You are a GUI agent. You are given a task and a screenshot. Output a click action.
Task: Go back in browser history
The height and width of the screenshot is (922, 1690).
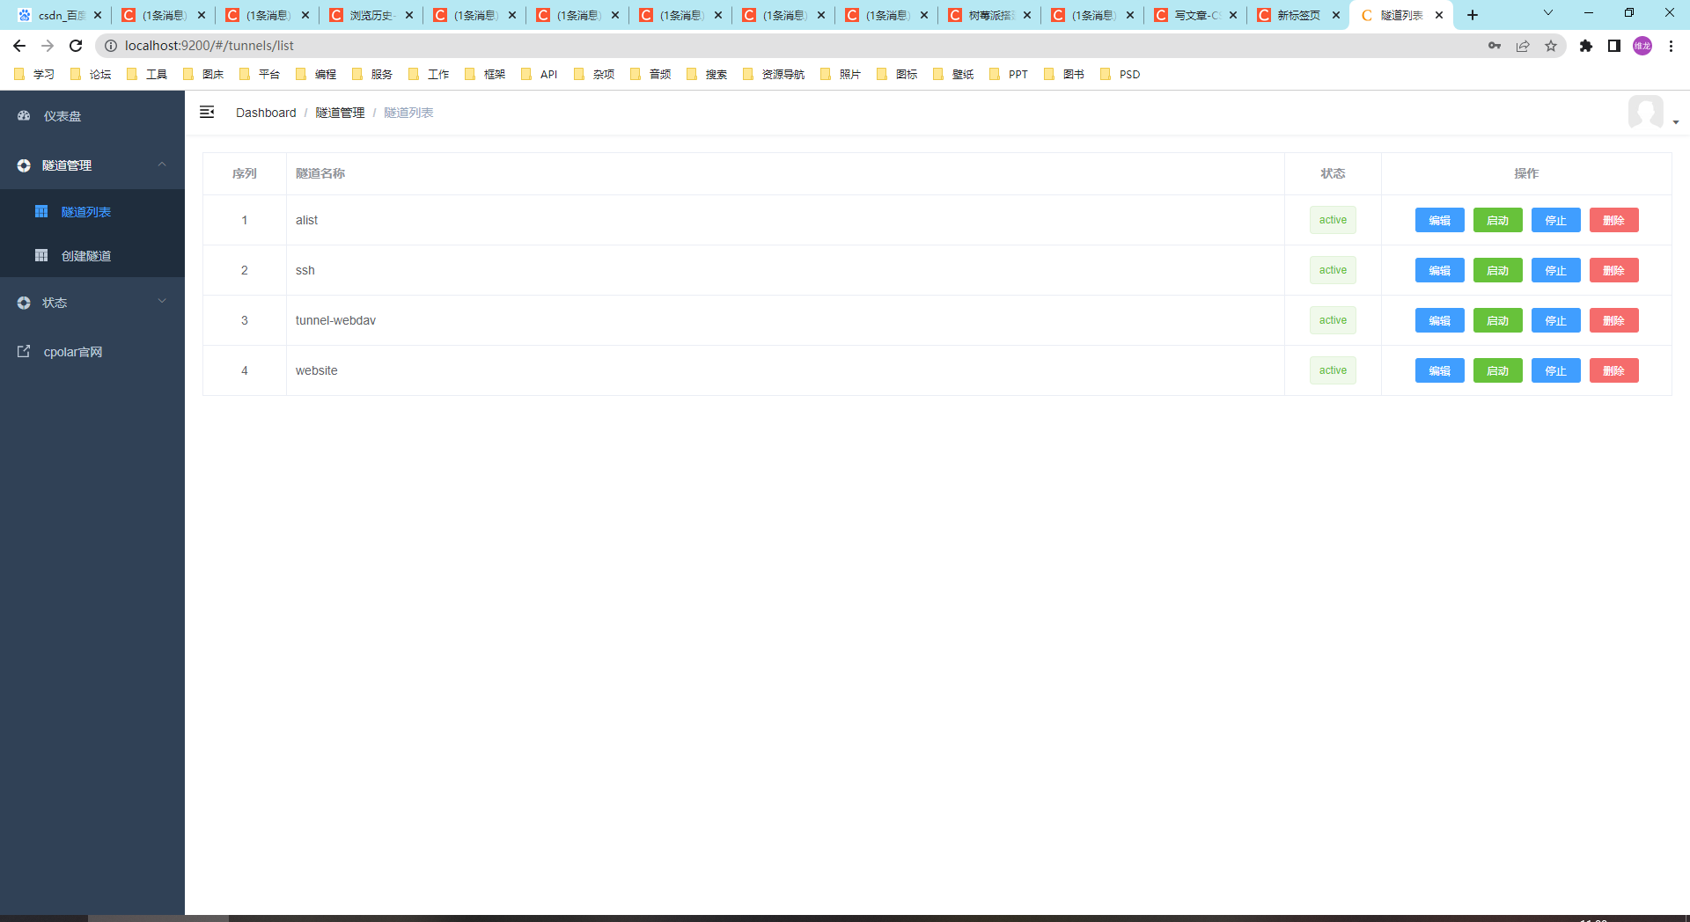tap(19, 46)
